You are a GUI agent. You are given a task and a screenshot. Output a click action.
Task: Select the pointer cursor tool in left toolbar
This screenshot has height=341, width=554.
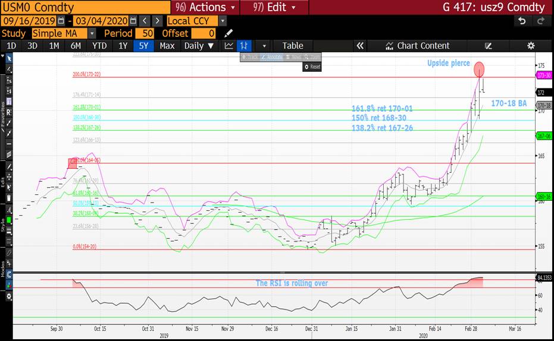pos(9,59)
